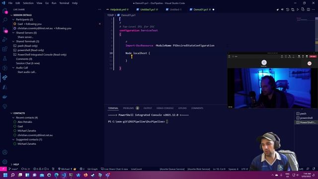Image resolution: width=318 pixels, height=179 pixels.
Task: Switch to the Output panel tab
Action: click(x=148, y=108)
